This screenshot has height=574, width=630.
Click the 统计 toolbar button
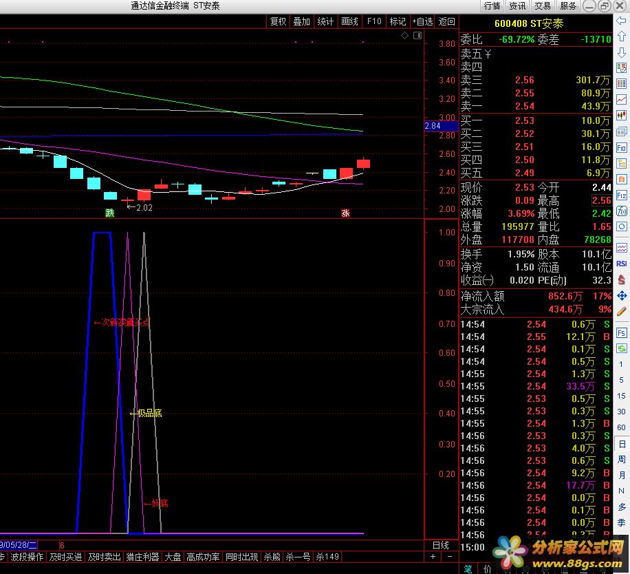tap(325, 21)
